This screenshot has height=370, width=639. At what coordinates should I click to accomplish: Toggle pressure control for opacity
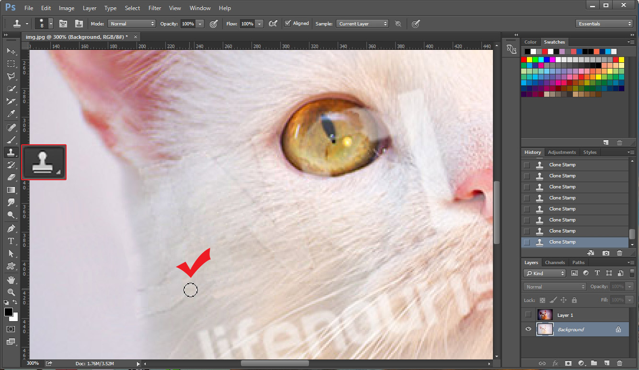click(x=214, y=23)
